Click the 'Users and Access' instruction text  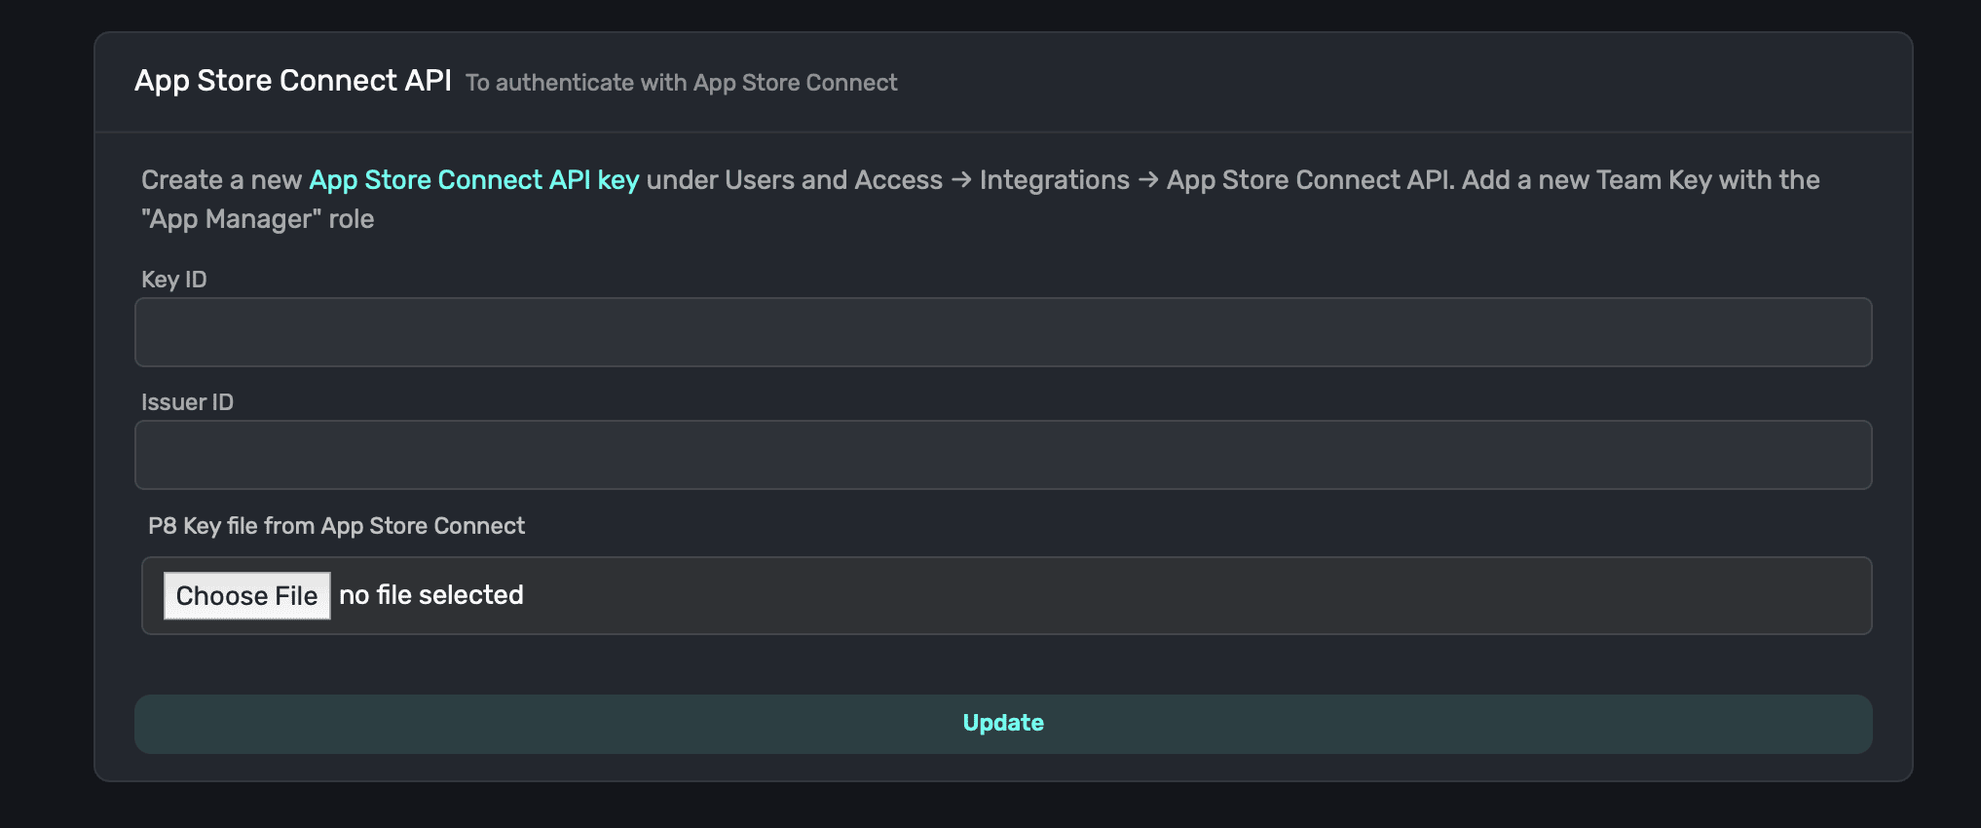[833, 180]
